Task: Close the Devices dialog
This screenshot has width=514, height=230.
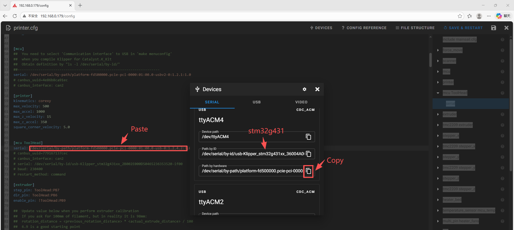Action: [x=317, y=89]
